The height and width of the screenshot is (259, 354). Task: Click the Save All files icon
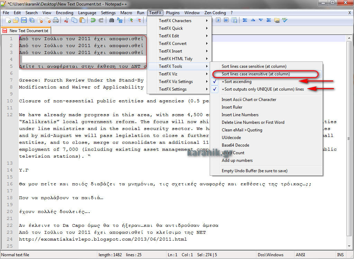pos(31,20)
